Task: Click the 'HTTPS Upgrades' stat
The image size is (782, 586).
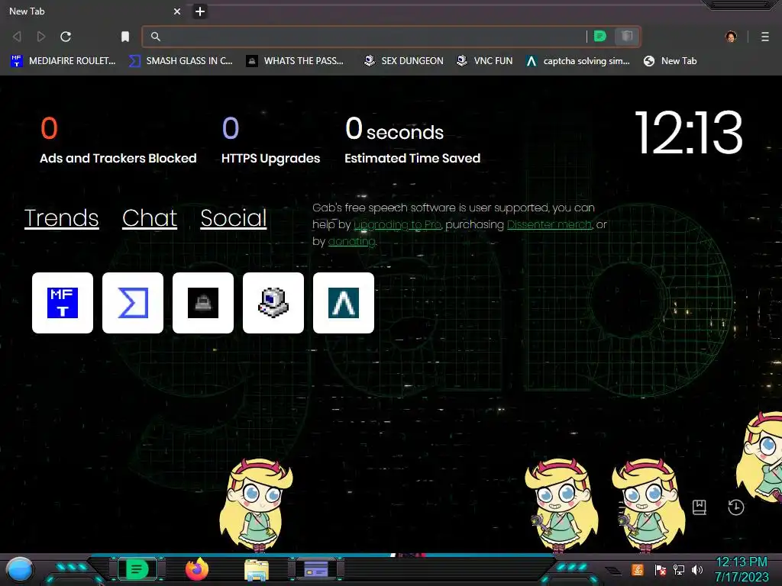Action: click(271, 140)
